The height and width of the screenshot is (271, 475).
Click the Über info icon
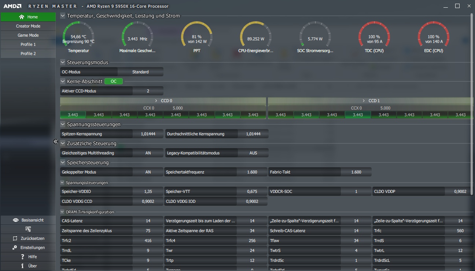(x=22, y=266)
